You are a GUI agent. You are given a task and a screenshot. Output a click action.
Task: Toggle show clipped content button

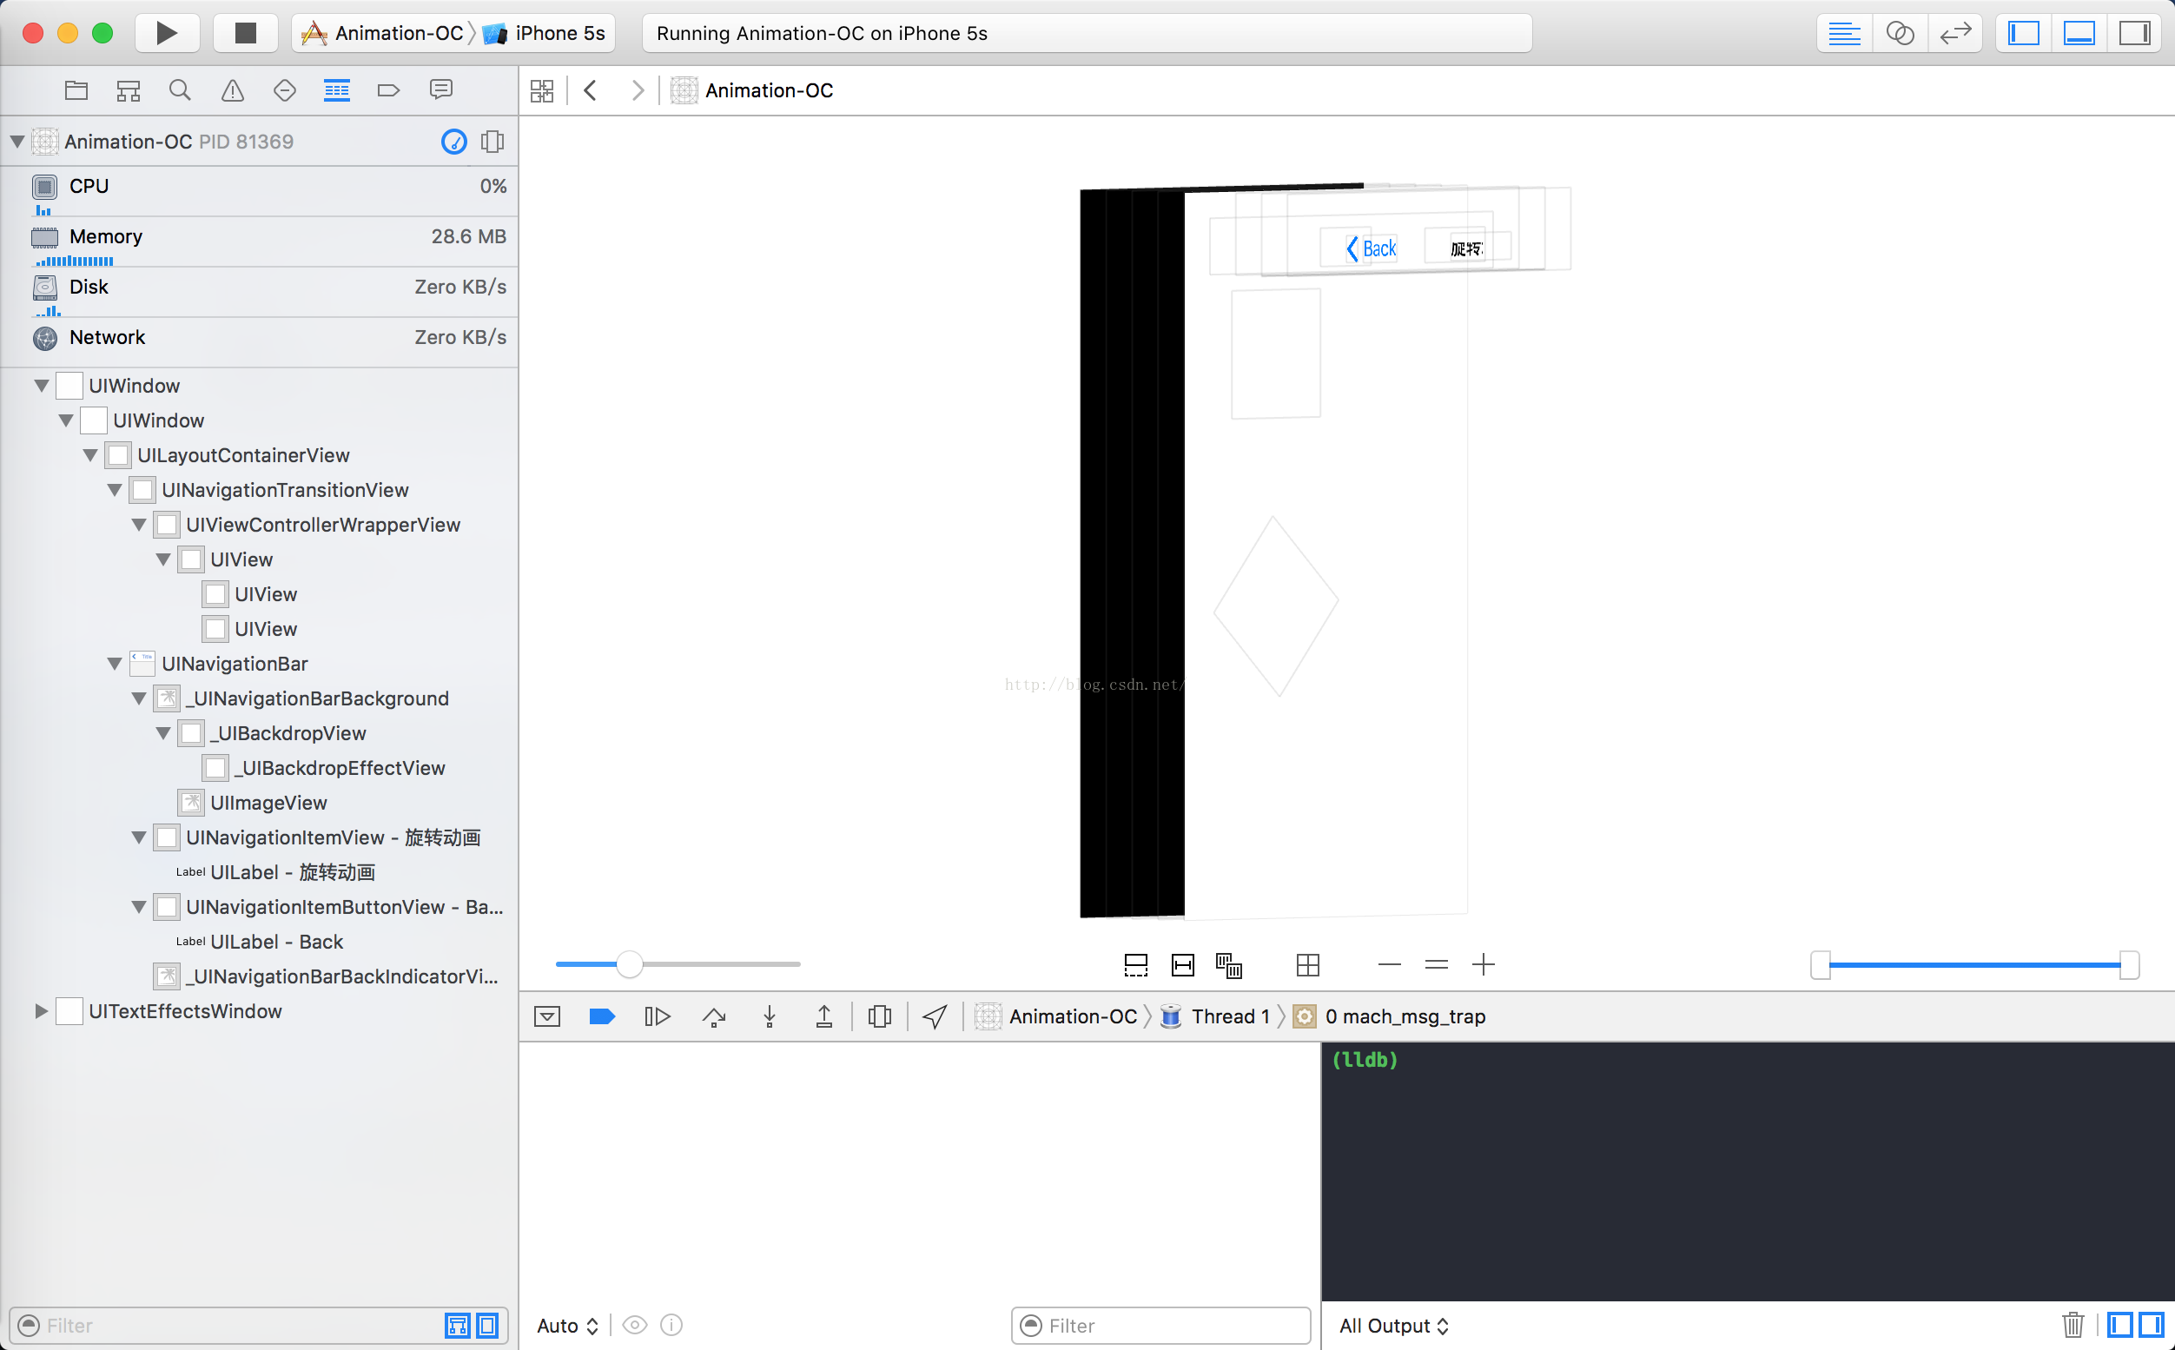tap(1135, 965)
